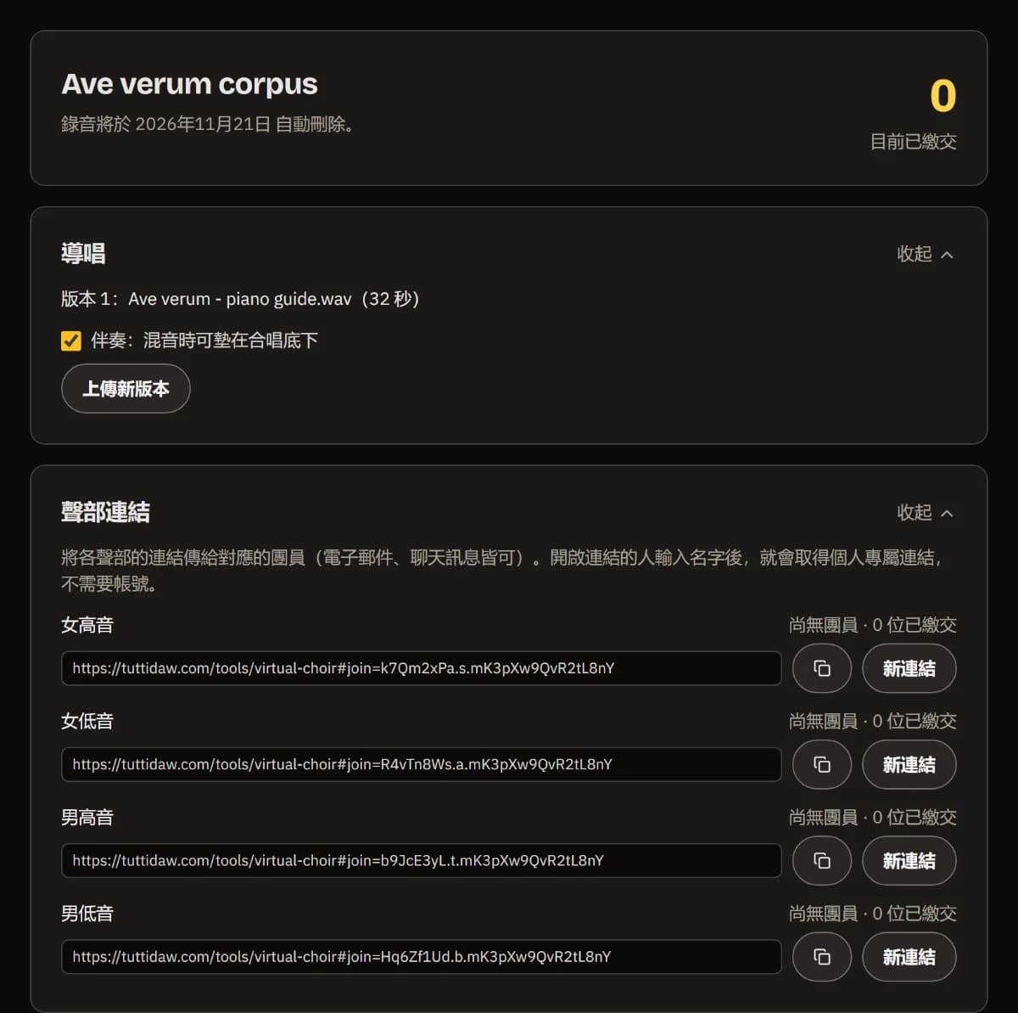Screen dimensions: 1018x1013
Task: Copy the 男高音 join link
Action: pos(821,860)
